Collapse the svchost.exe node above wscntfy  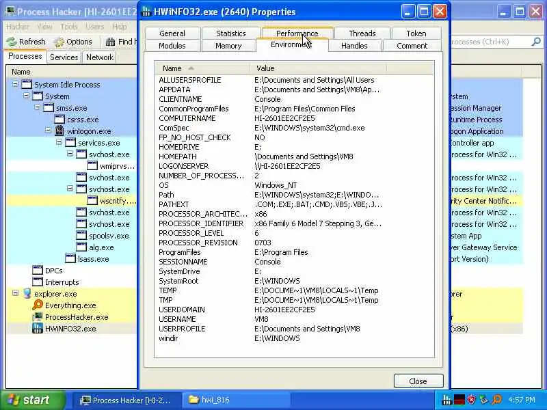click(70, 189)
